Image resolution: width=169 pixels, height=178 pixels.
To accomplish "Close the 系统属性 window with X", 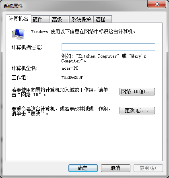I will click(x=157, y=4).
